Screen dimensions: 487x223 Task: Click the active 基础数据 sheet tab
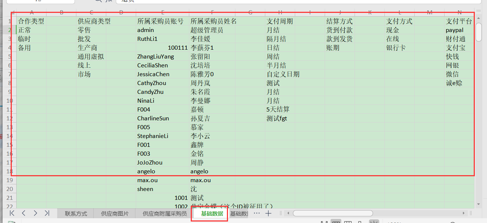click(x=212, y=213)
